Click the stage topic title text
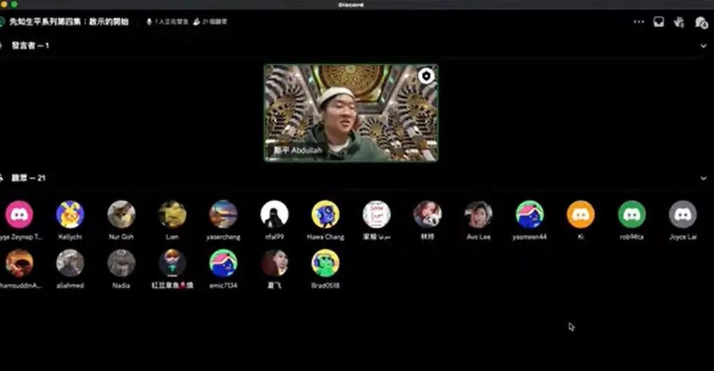The width and height of the screenshot is (714, 371). tap(68, 22)
